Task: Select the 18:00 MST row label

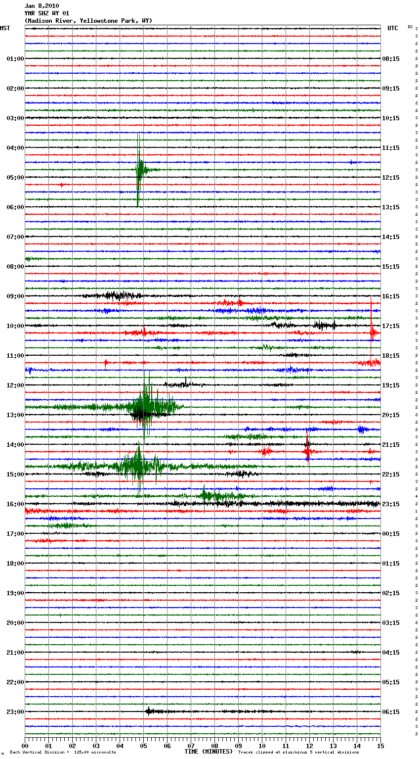Action: click(15, 564)
